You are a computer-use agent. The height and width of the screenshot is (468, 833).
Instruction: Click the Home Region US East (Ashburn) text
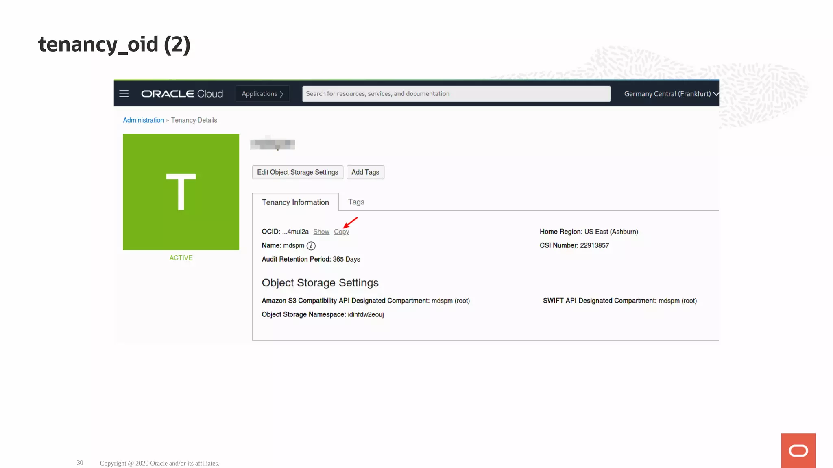point(589,232)
